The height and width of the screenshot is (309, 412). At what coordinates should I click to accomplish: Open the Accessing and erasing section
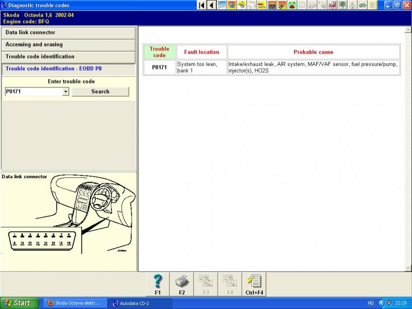pyautogui.click(x=68, y=45)
